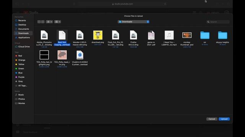Open the Downloads location dropdown
The image size is (245, 137).
134,22
